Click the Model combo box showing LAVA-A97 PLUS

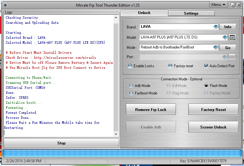click(183, 37)
